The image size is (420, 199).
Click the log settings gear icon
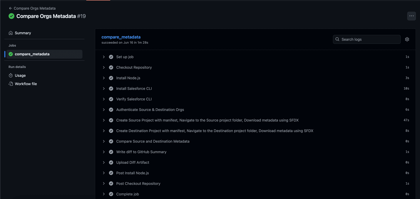pos(407,39)
